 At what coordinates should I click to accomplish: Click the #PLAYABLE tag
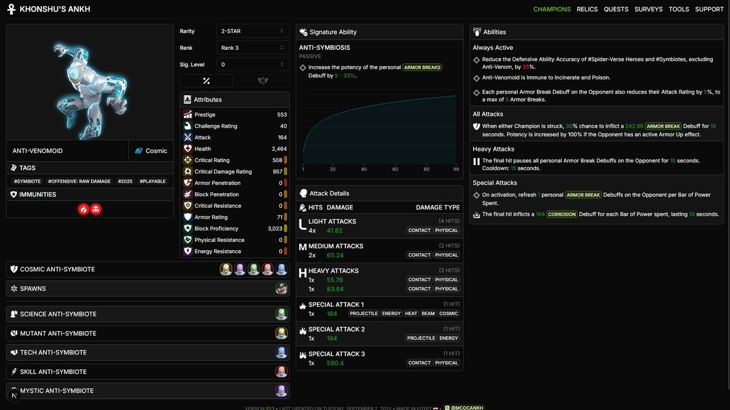[x=153, y=181]
